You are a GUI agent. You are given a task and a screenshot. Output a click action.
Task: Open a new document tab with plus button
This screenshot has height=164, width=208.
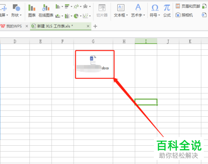(x=95, y=26)
